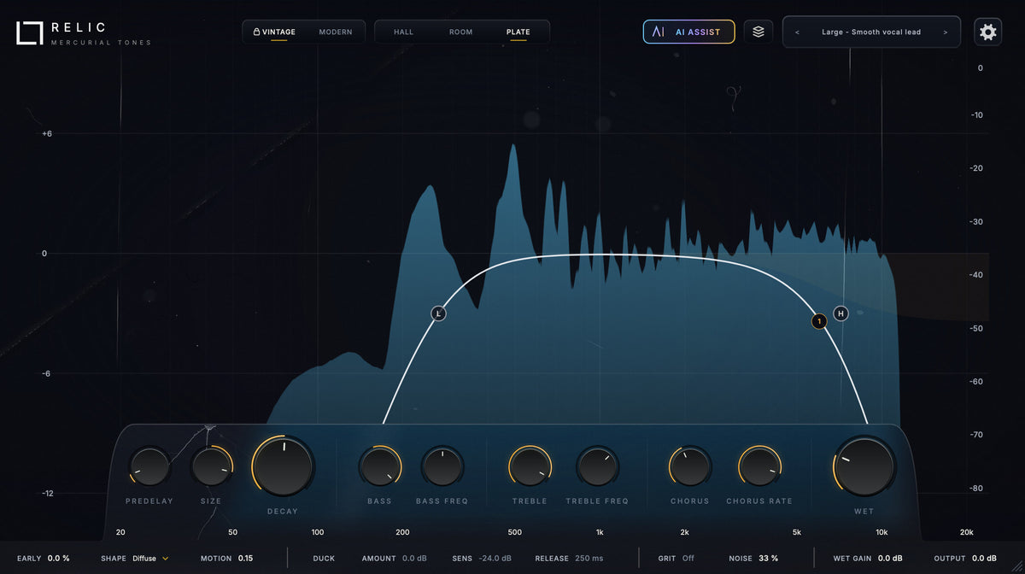Click the large Decay knob

(x=283, y=466)
